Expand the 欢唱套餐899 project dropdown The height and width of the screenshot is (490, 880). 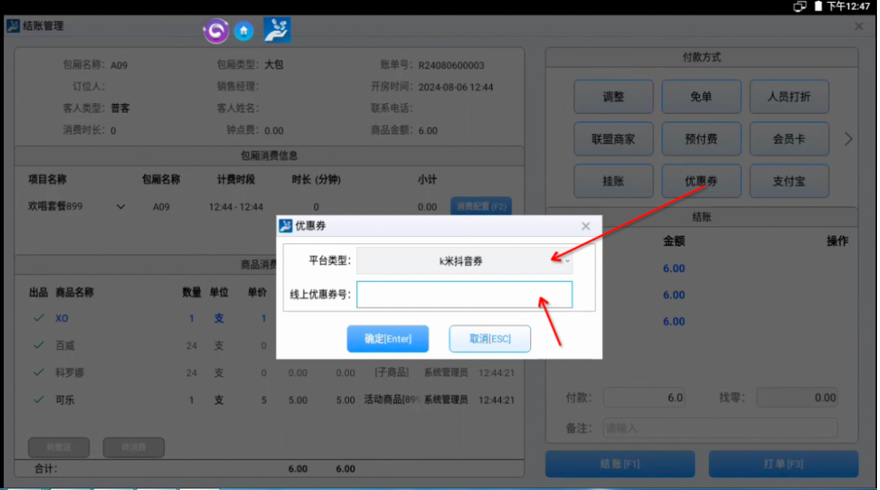[x=119, y=206]
